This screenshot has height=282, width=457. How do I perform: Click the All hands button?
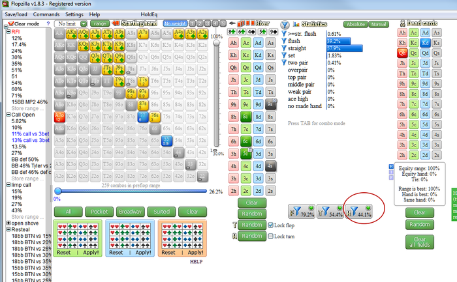tap(69, 212)
